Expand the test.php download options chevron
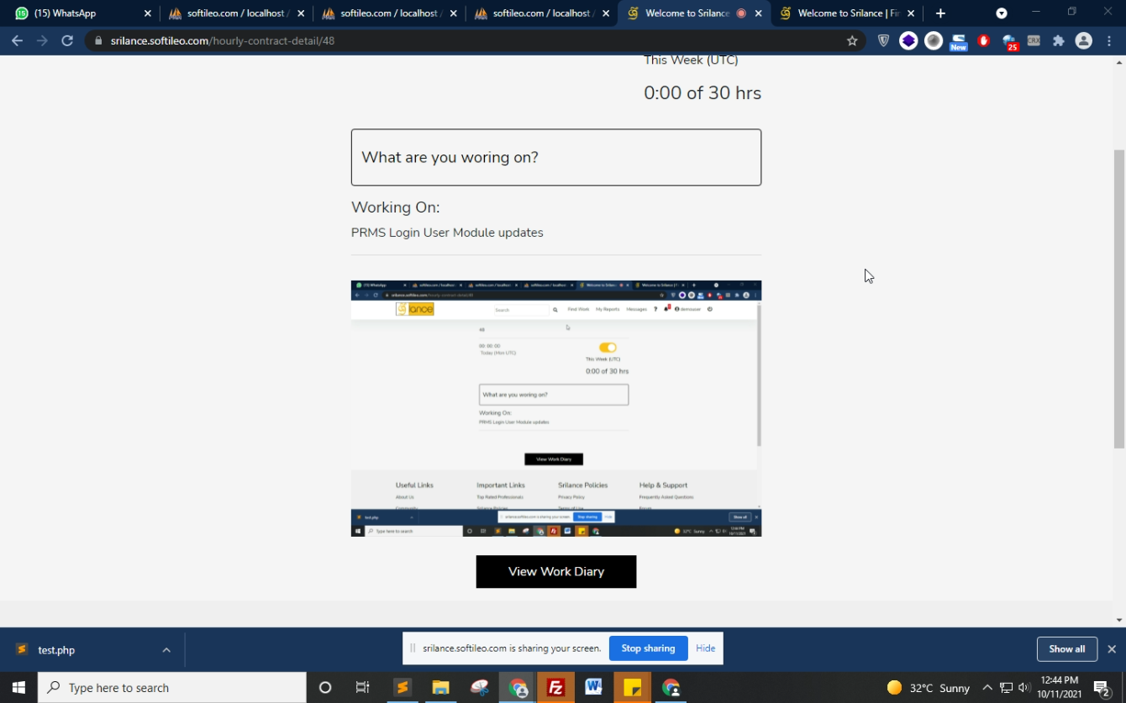The image size is (1126, 703). click(166, 649)
